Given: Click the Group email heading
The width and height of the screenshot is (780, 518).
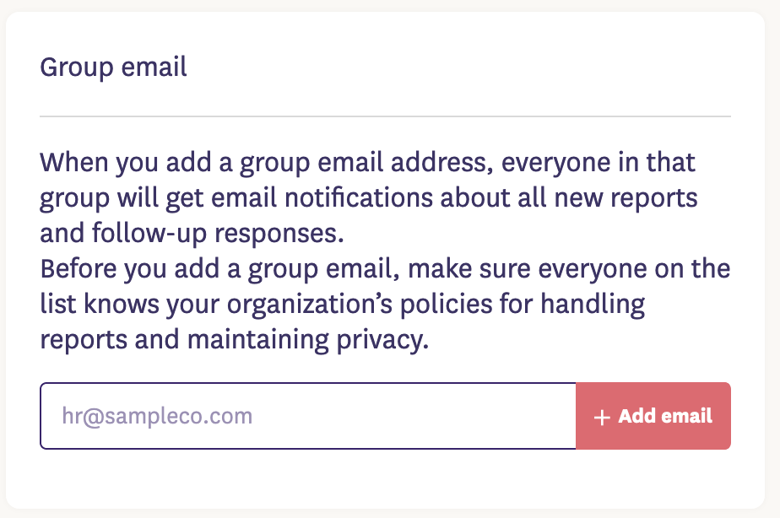Looking at the screenshot, I should click(114, 67).
